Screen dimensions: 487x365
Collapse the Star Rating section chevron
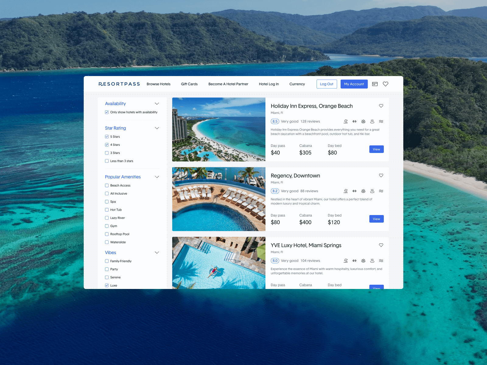click(157, 128)
